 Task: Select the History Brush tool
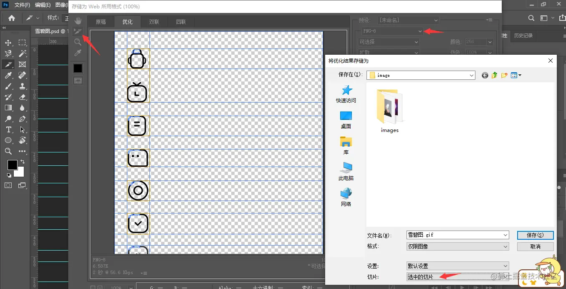(8, 97)
